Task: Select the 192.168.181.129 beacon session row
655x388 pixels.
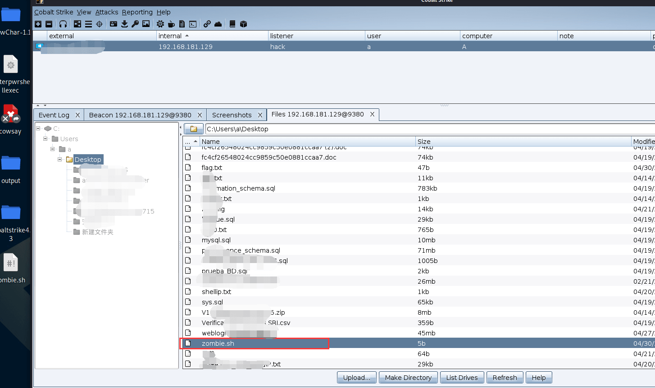Action: pos(344,46)
